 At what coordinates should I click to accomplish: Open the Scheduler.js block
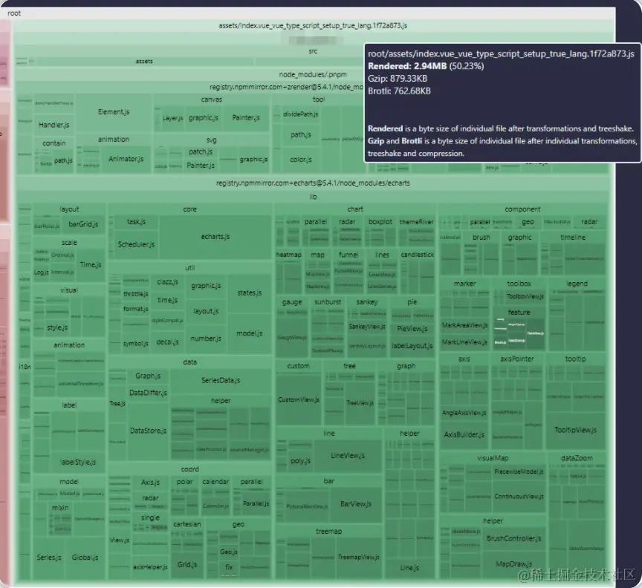pyautogui.click(x=136, y=244)
